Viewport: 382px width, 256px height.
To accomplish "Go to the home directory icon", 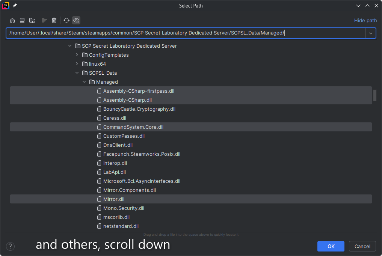I will click(12, 20).
